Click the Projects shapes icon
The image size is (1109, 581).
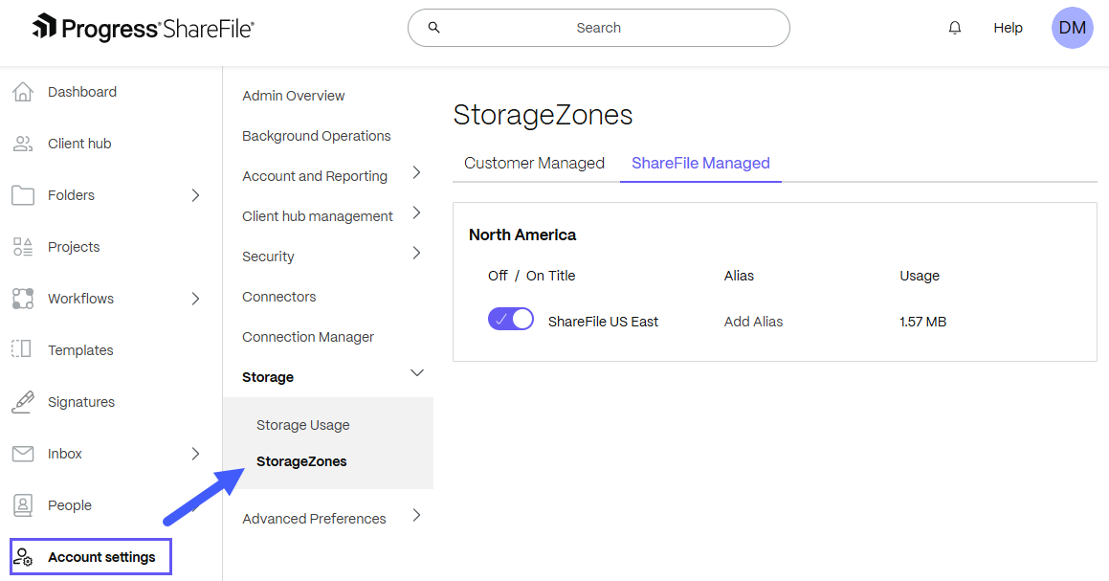(x=23, y=247)
